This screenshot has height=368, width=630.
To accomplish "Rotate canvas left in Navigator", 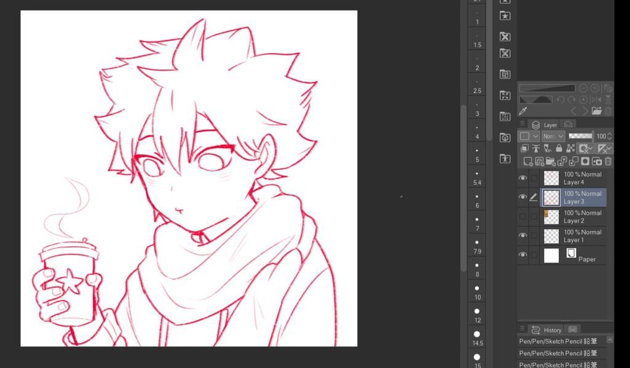I will [560, 100].
